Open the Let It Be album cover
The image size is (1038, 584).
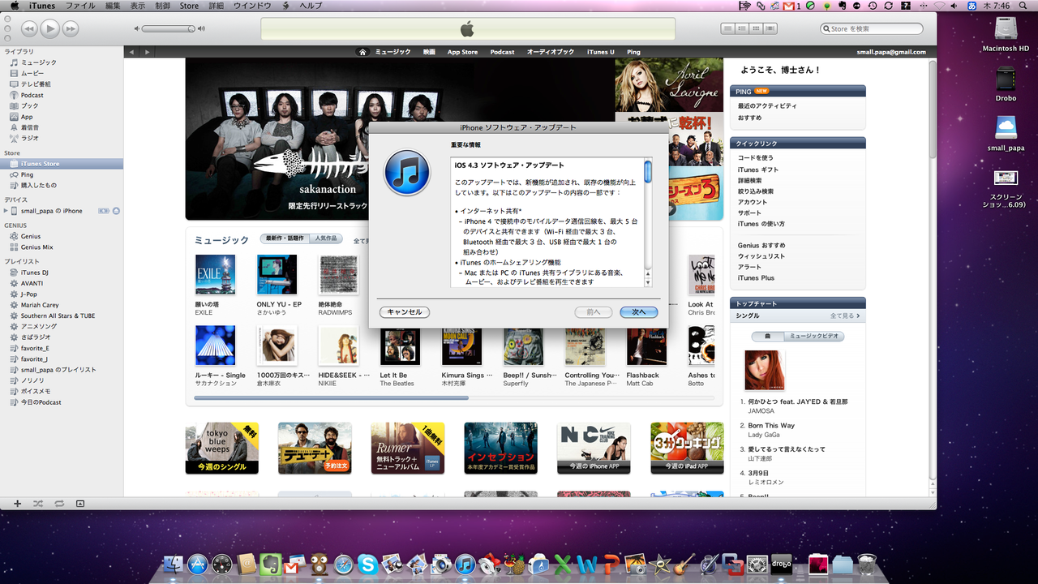[400, 346]
